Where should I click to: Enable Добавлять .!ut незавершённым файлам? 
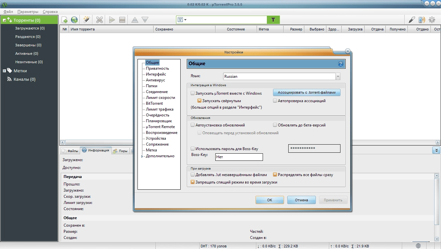click(x=193, y=174)
